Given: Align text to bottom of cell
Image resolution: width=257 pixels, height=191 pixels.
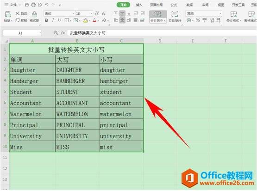Looking at the screenshot, I should click(x=129, y=13).
